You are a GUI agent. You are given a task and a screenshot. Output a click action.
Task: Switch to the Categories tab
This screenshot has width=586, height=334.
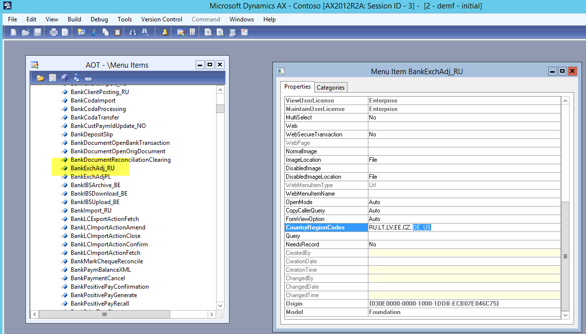click(x=331, y=87)
